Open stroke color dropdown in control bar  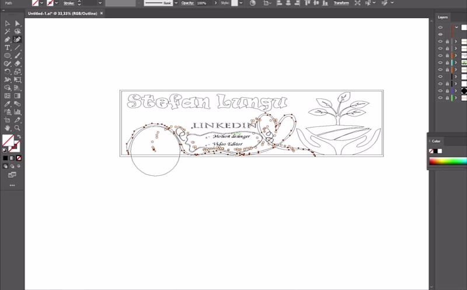(x=56, y=3)
